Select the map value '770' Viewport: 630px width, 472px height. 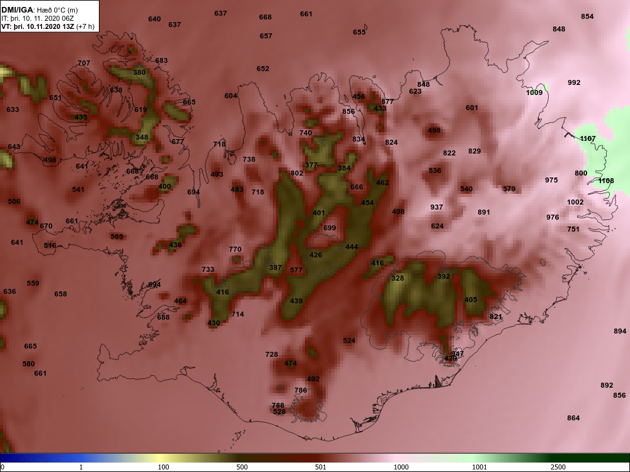pos(235,249)
